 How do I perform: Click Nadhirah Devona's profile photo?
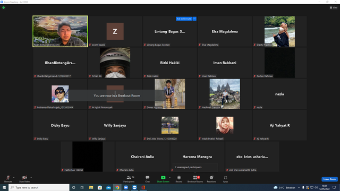pos(225,94)
